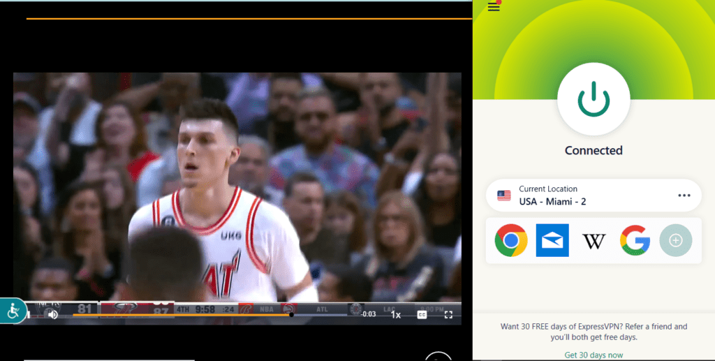Click the USA - Miami - 2 location

[x=552, y=201]
